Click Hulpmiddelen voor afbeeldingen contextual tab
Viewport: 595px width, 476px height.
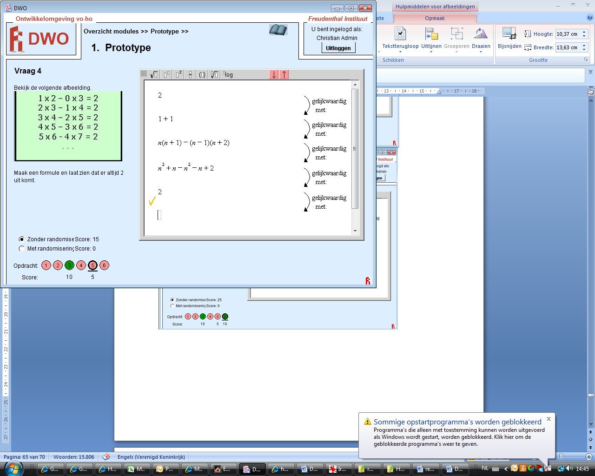(435, 7)
